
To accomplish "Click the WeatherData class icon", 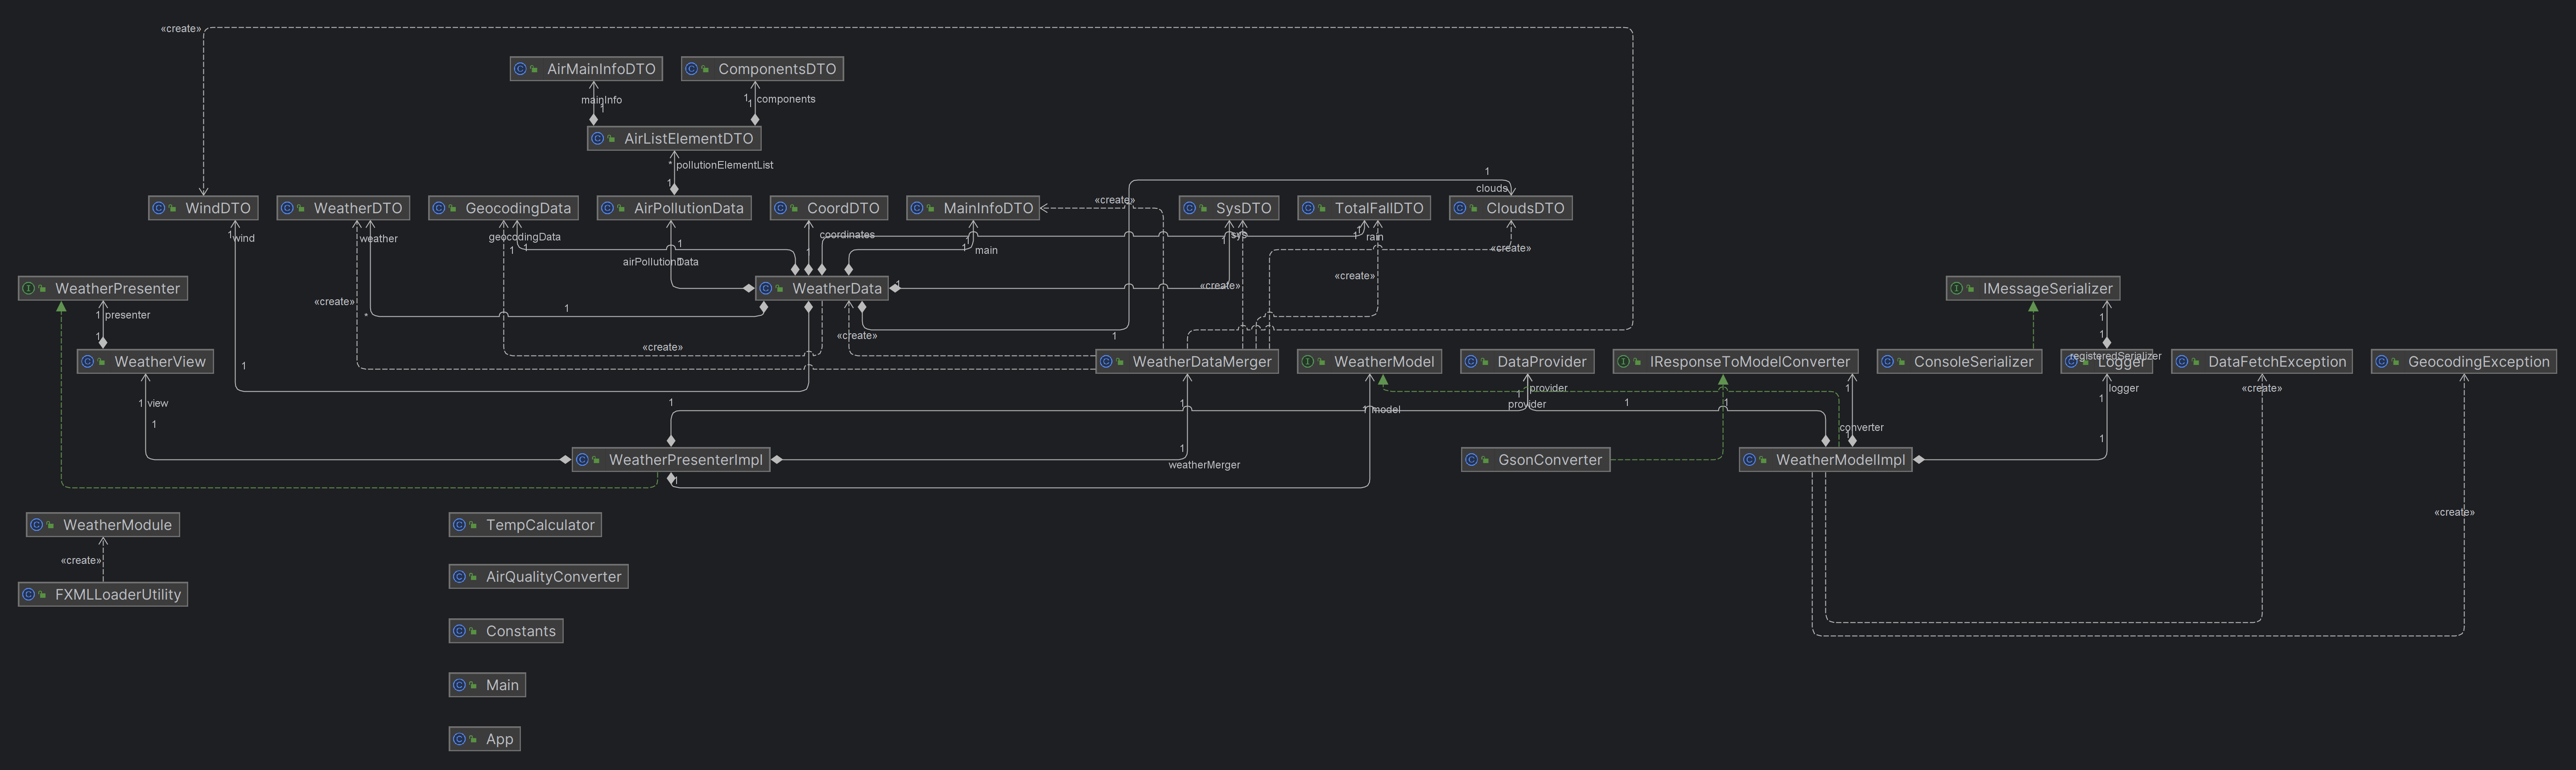I will (x=766, y=289).
